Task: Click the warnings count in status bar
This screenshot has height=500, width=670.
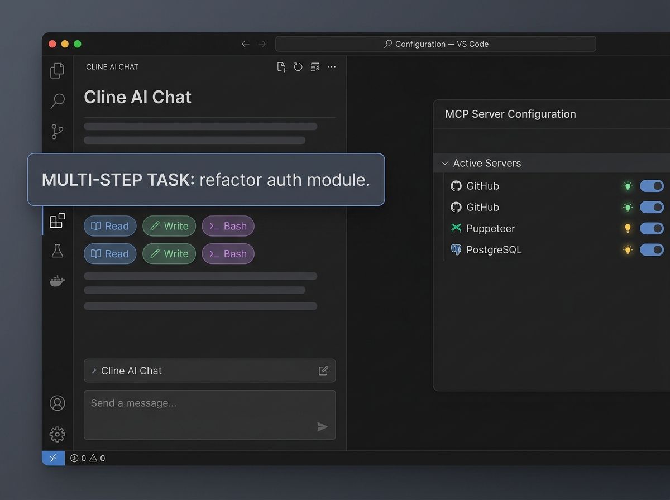Action: 97,458
